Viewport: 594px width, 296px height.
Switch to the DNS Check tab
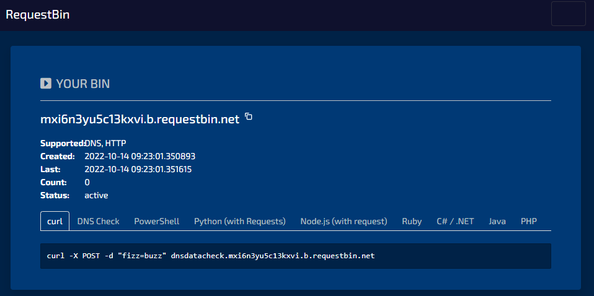click(x=98, y=221)
